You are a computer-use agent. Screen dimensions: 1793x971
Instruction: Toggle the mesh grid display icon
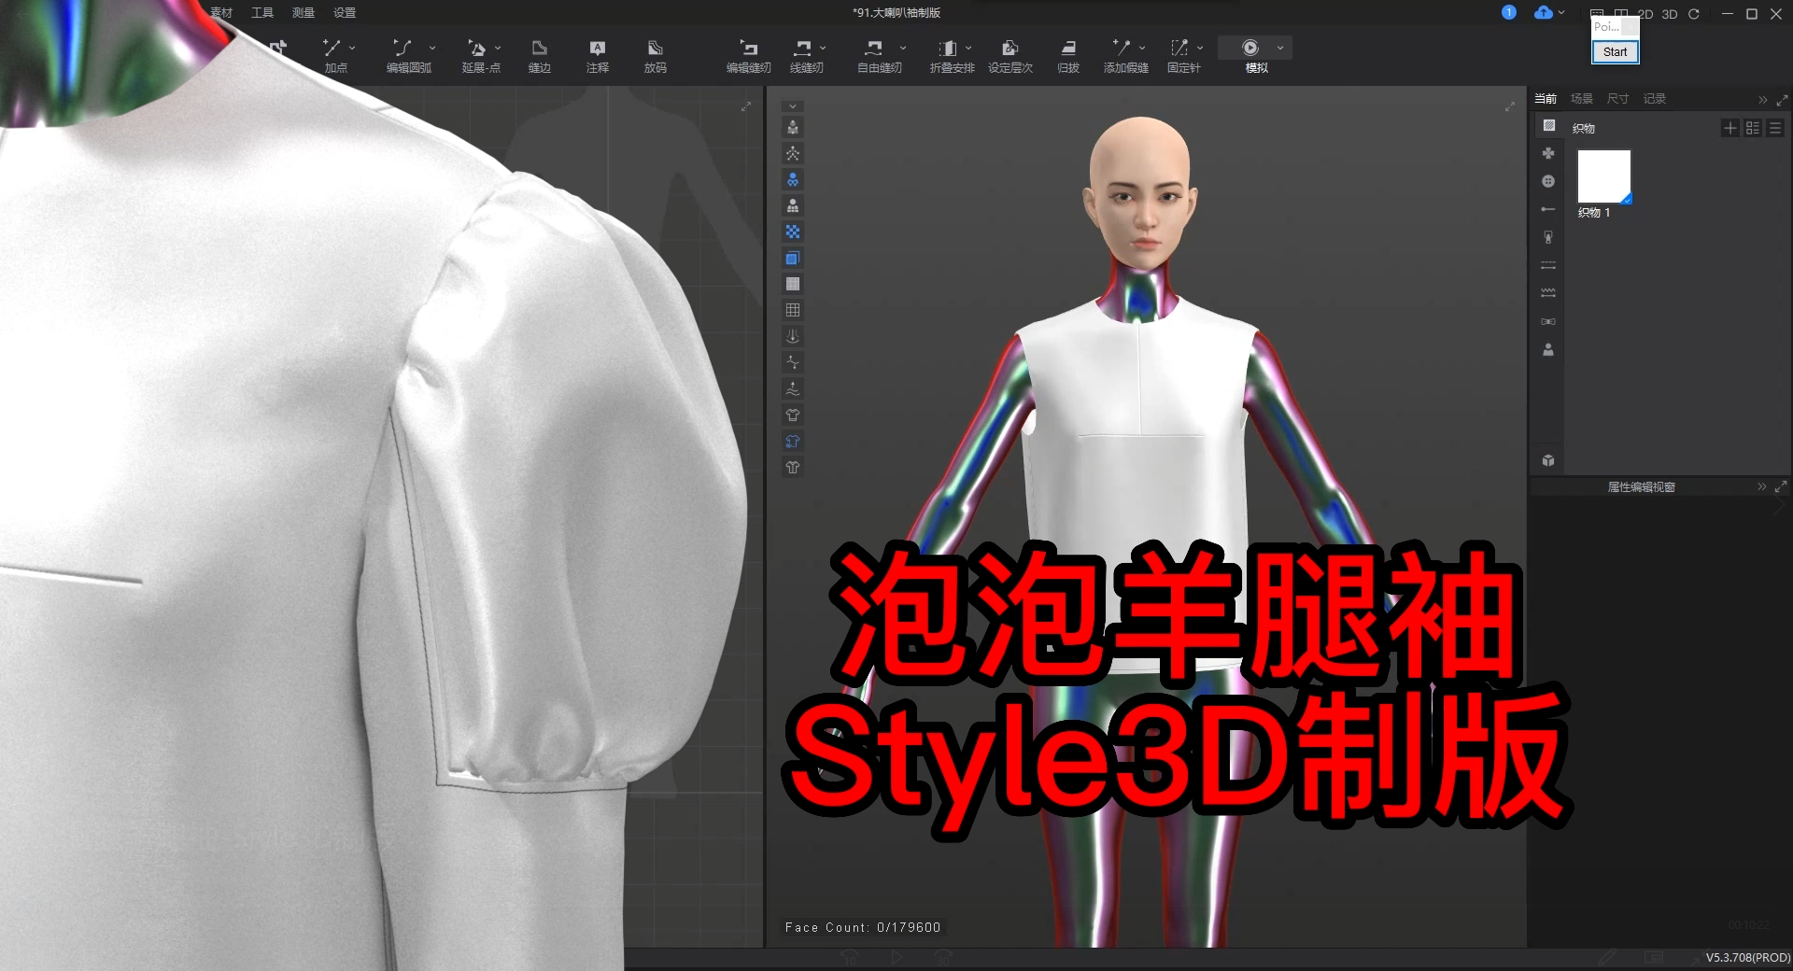(x=793, y=310)
